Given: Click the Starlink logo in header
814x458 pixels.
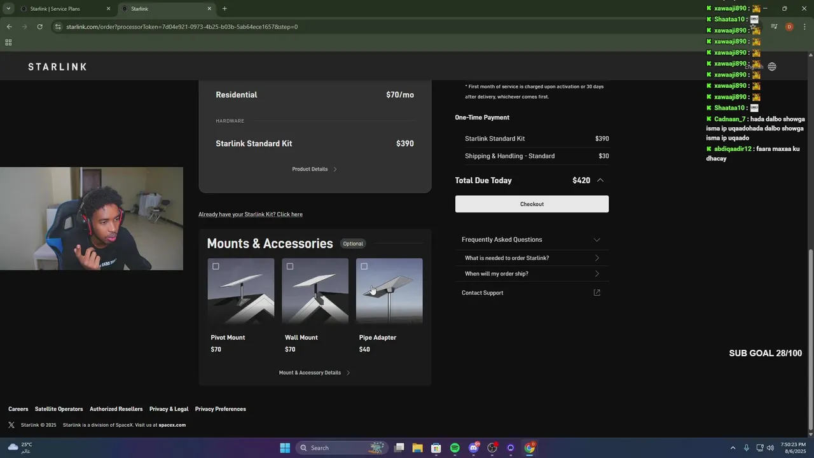Looking at the screenshot, I should click(x=57, y=67).
